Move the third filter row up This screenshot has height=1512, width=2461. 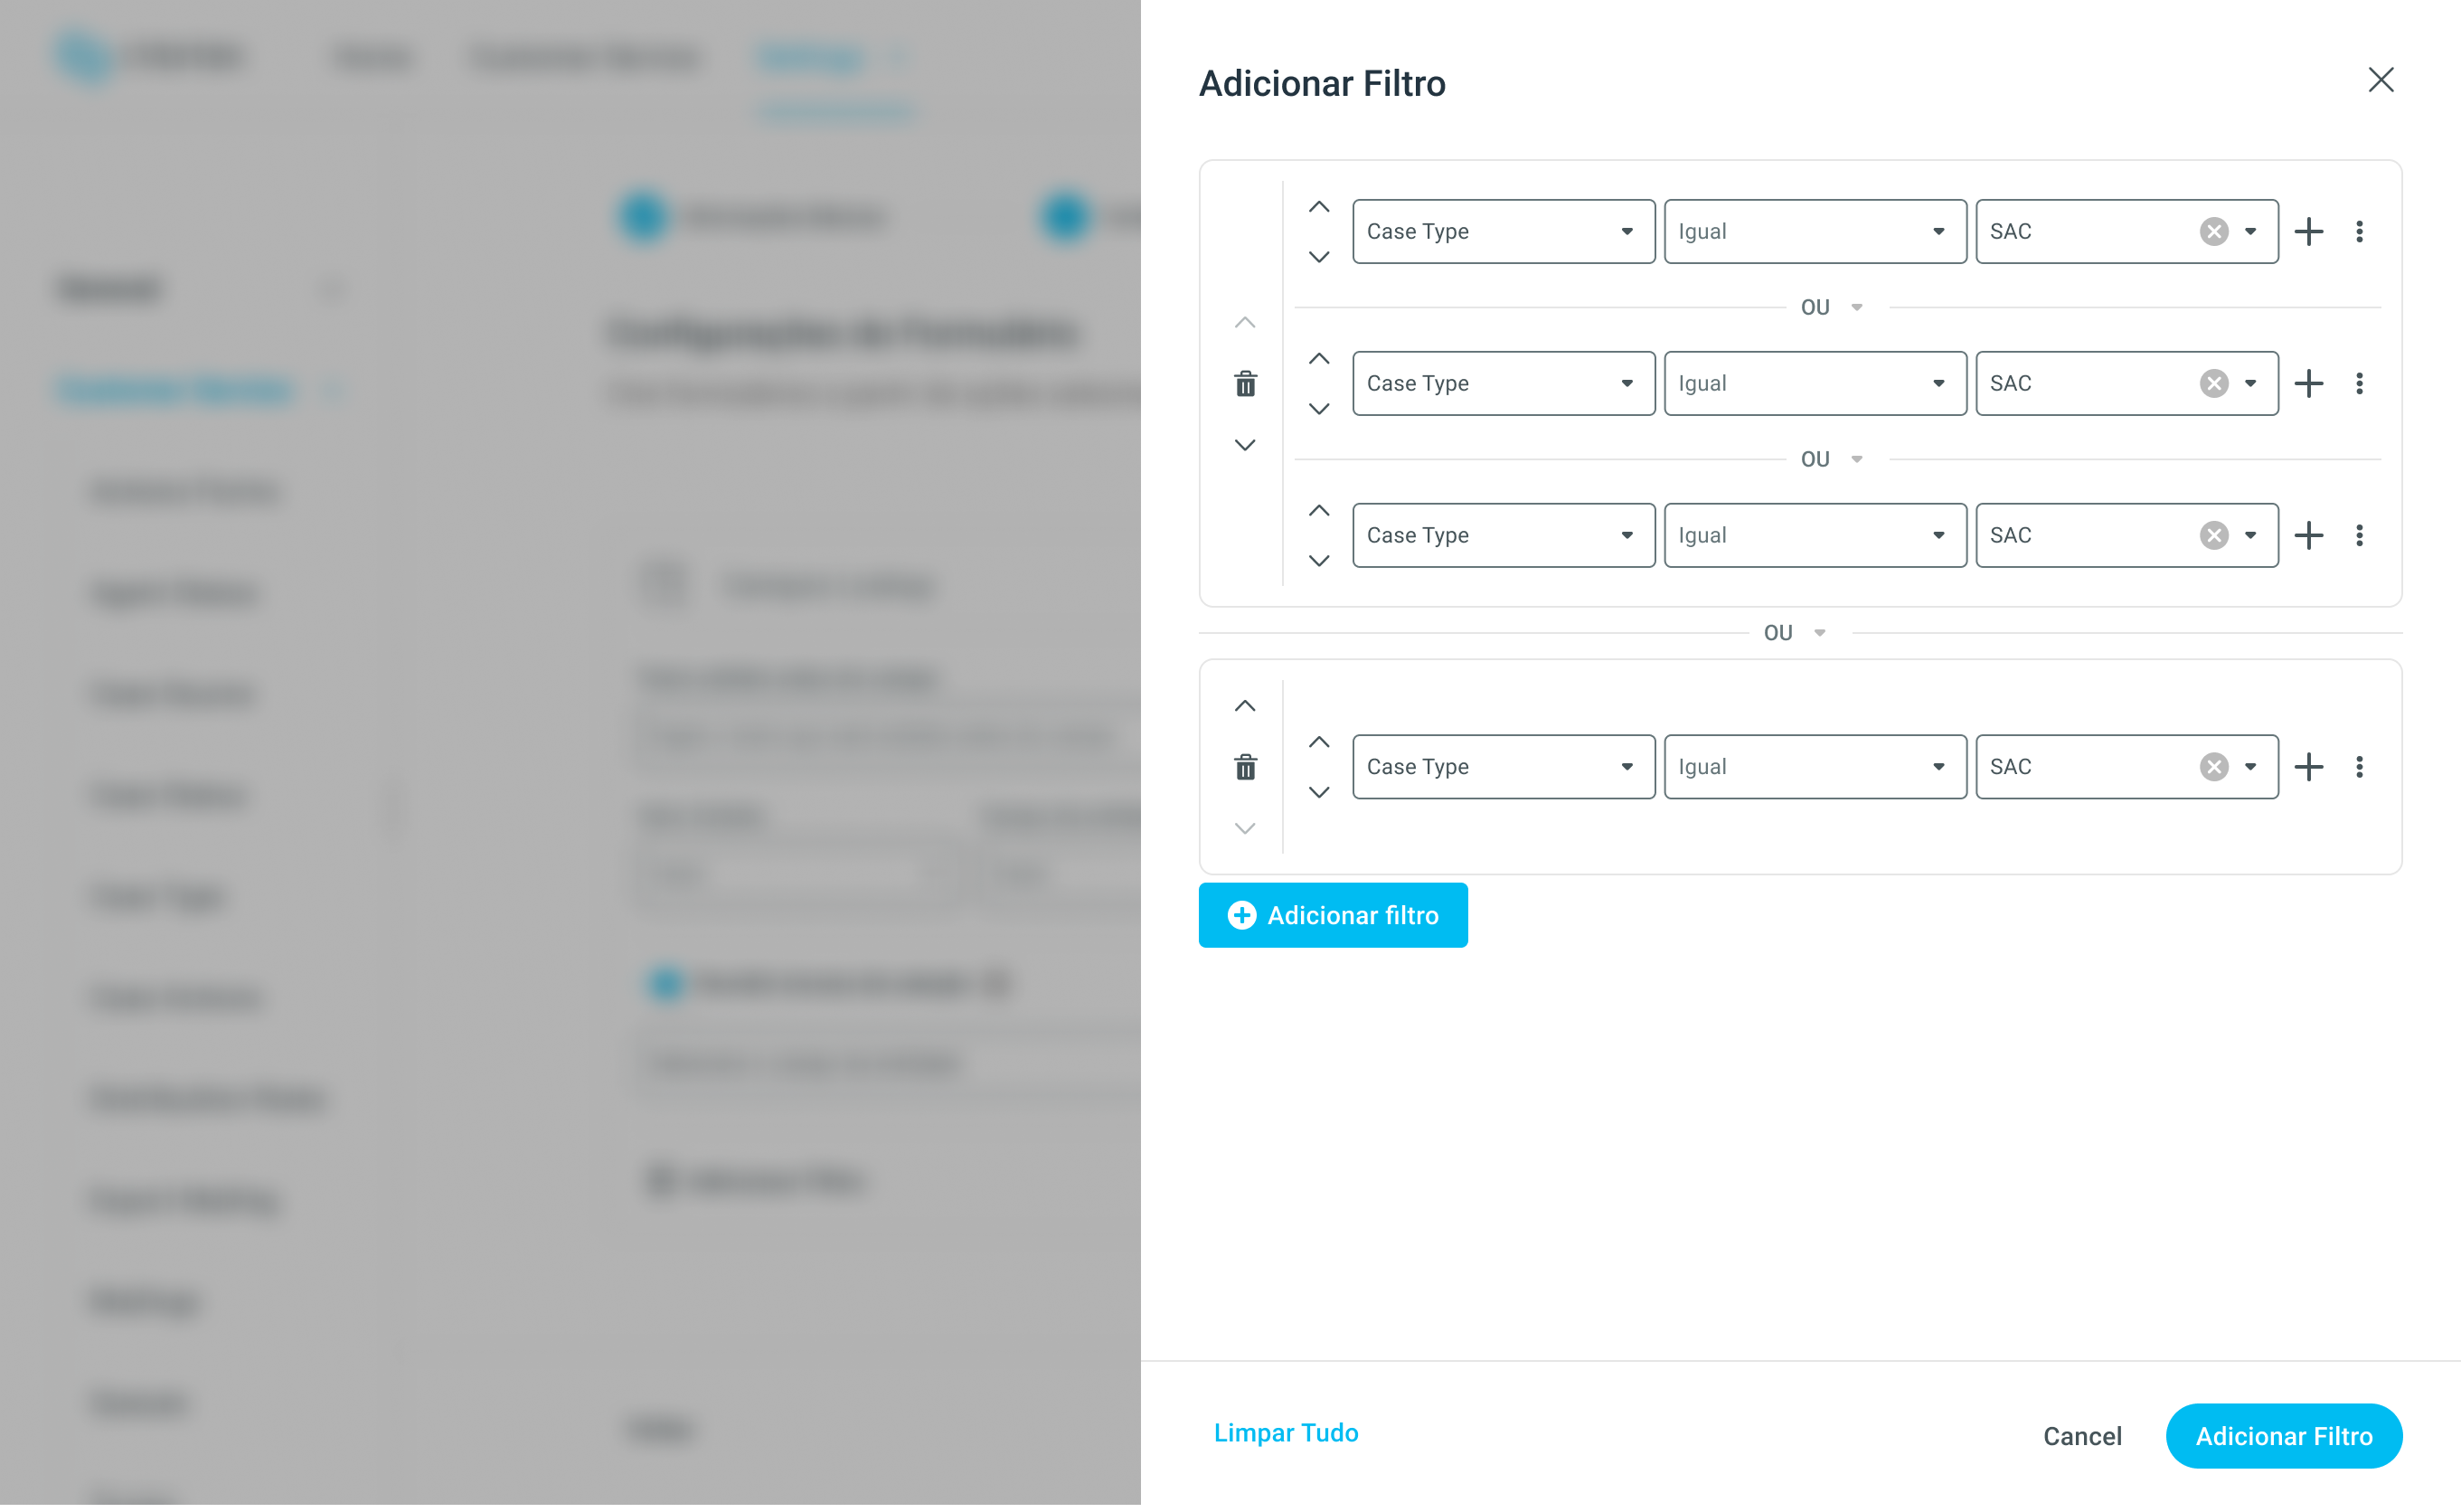click(x=1319, y=512)
